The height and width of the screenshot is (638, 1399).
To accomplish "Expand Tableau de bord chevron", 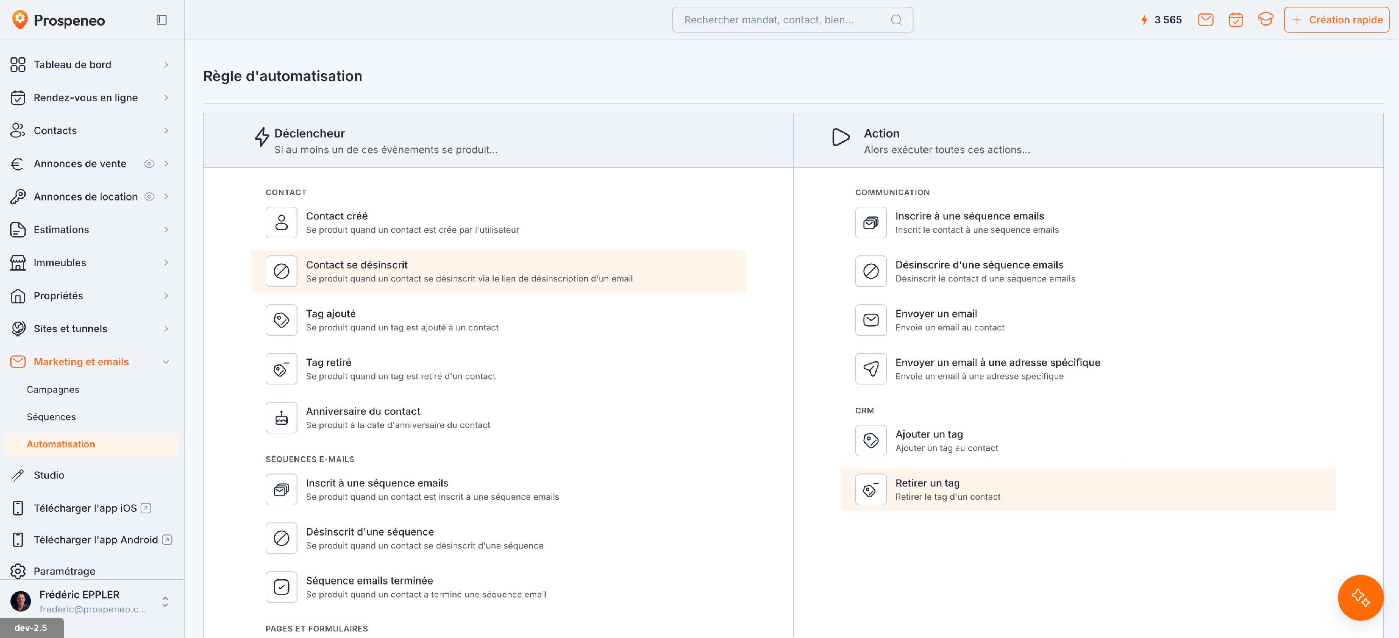I will pyautogui.click(x=166, y=65).
